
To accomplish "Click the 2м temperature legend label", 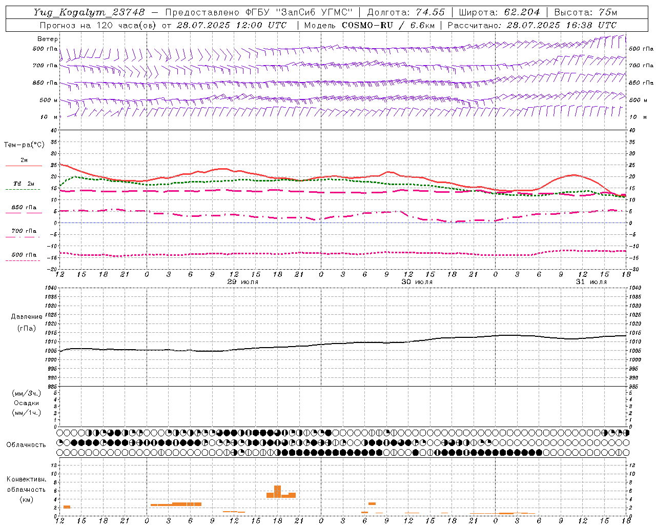I will pyautogui.click(x=24, y=160).
